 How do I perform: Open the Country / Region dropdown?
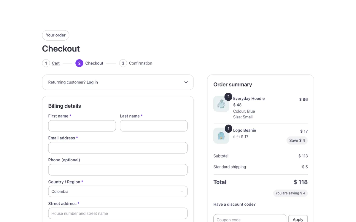tap(118, 192)
